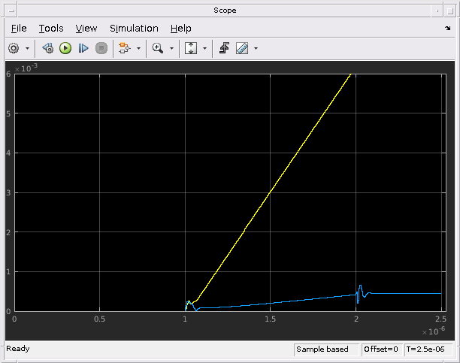This screenshot has height=363, width=460.
Task: Minimize the Scope window
Action: pos(437,11)
